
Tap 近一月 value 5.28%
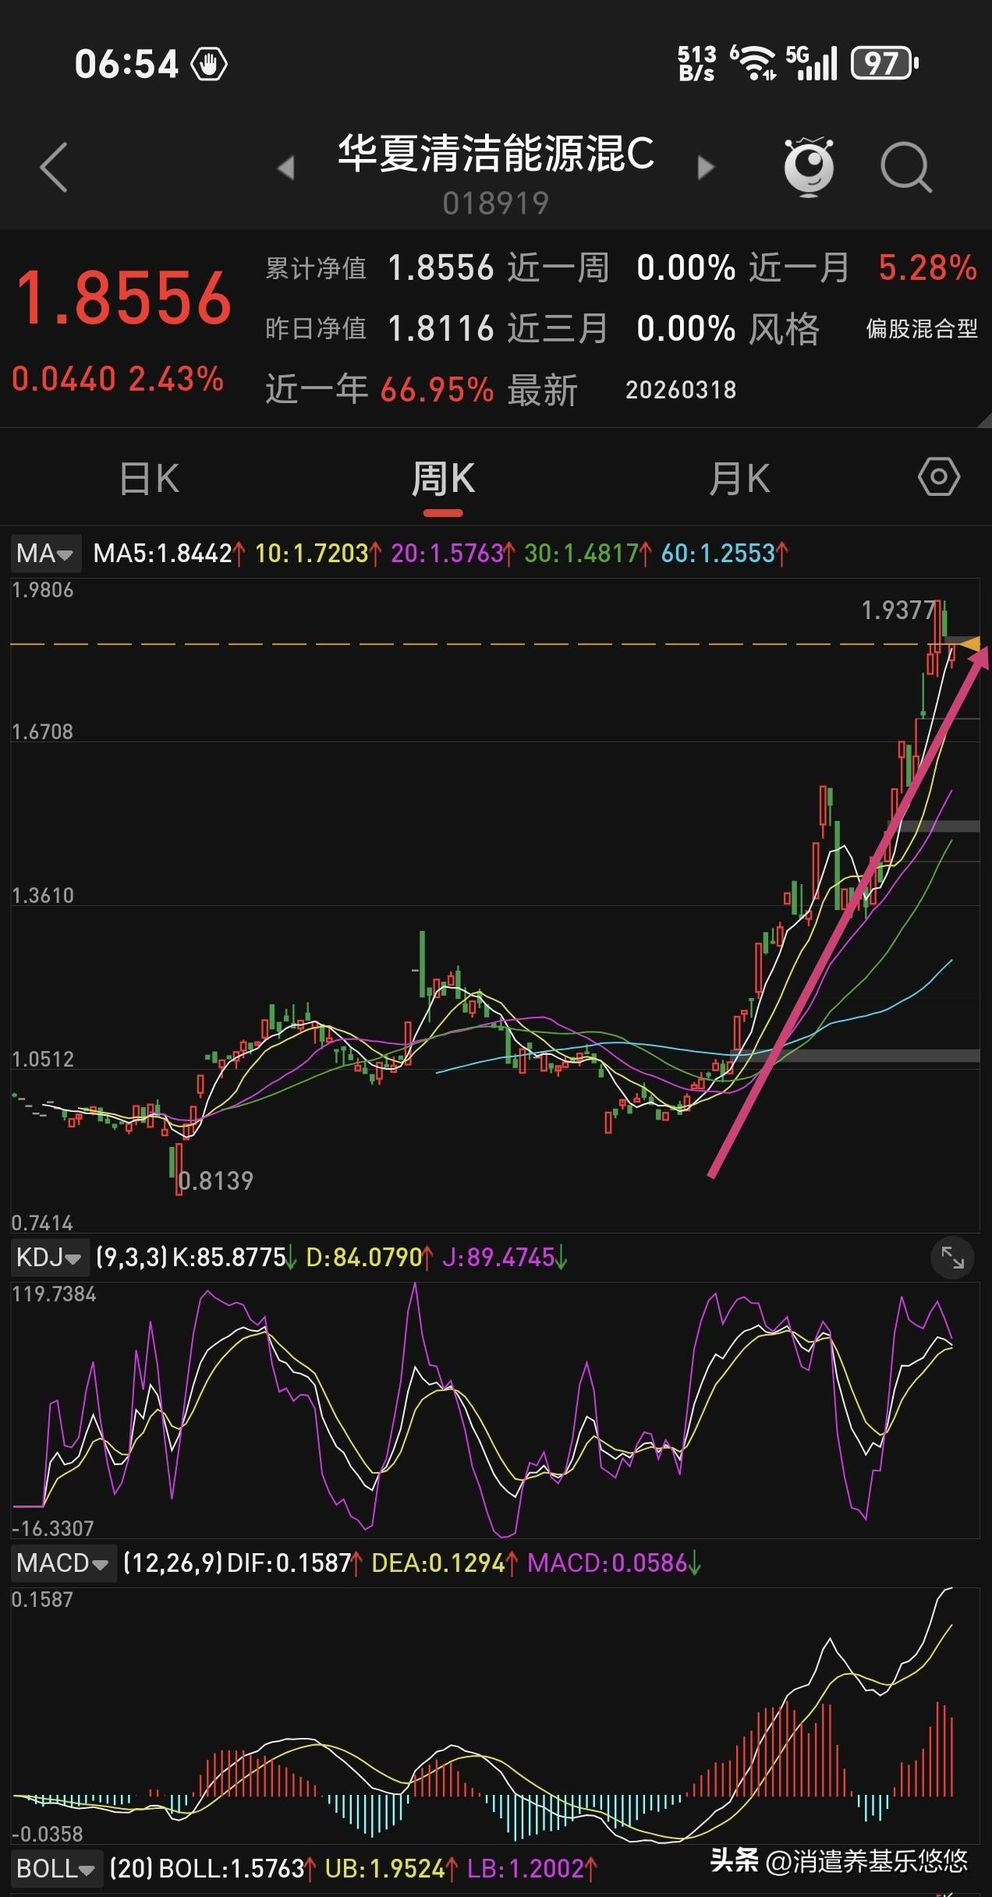pyautogui.click(x=927, y=268)
